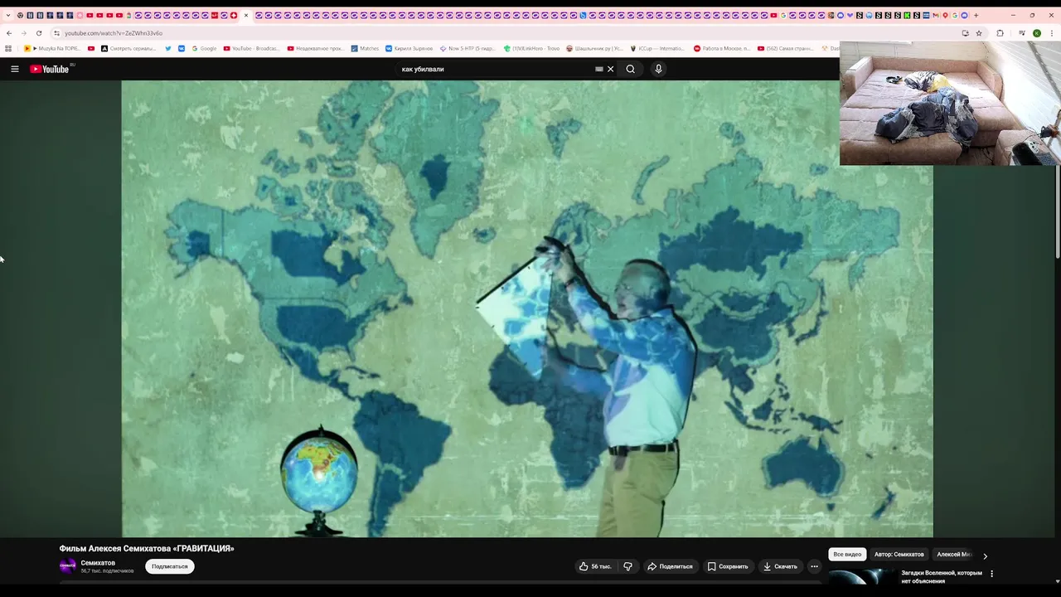
Task: Select the 'Автор: Семихатов' filter chip
Action: [899, 554]
